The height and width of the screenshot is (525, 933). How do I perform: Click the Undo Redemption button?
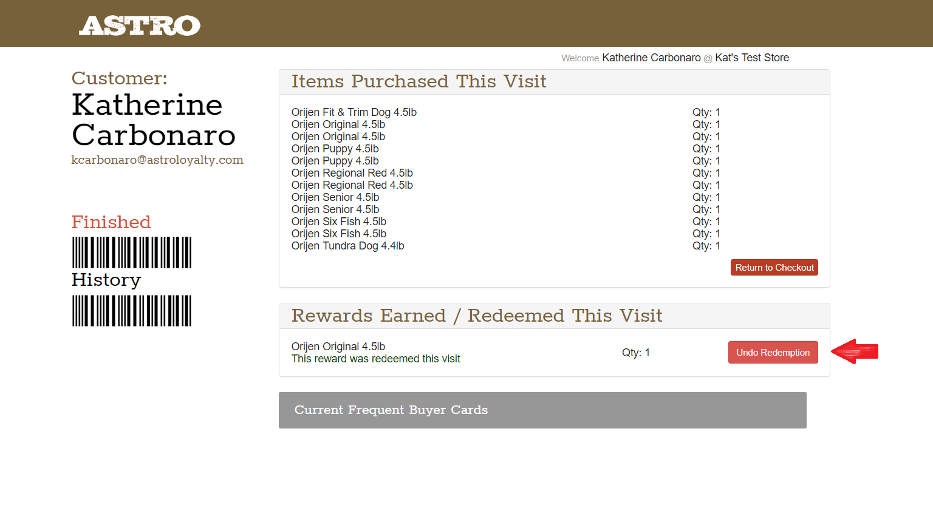(x=773, y=353)
